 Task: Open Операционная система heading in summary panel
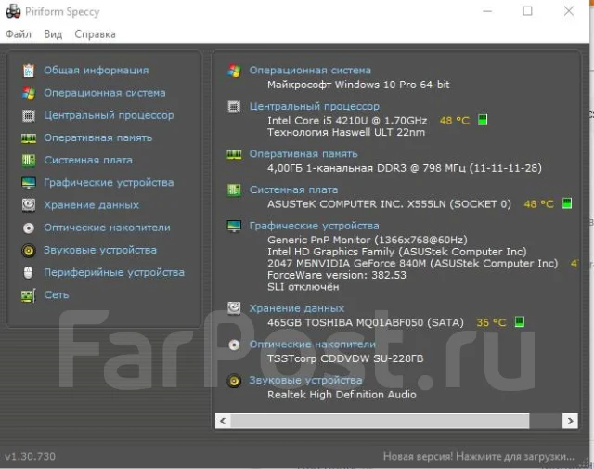pyautogui.click(x=310, y=71)
